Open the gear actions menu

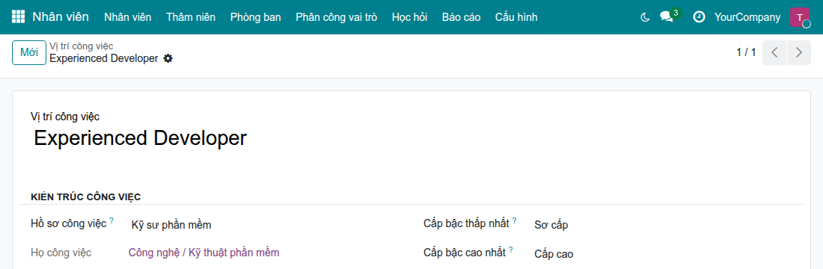(168, 59)
